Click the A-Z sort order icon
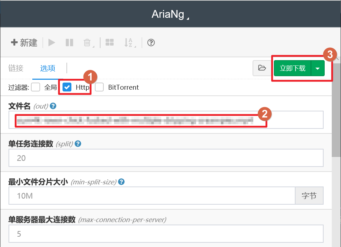The height and width of the screenshot is (247, 341). pyautogui.click(x=129, y=43)
